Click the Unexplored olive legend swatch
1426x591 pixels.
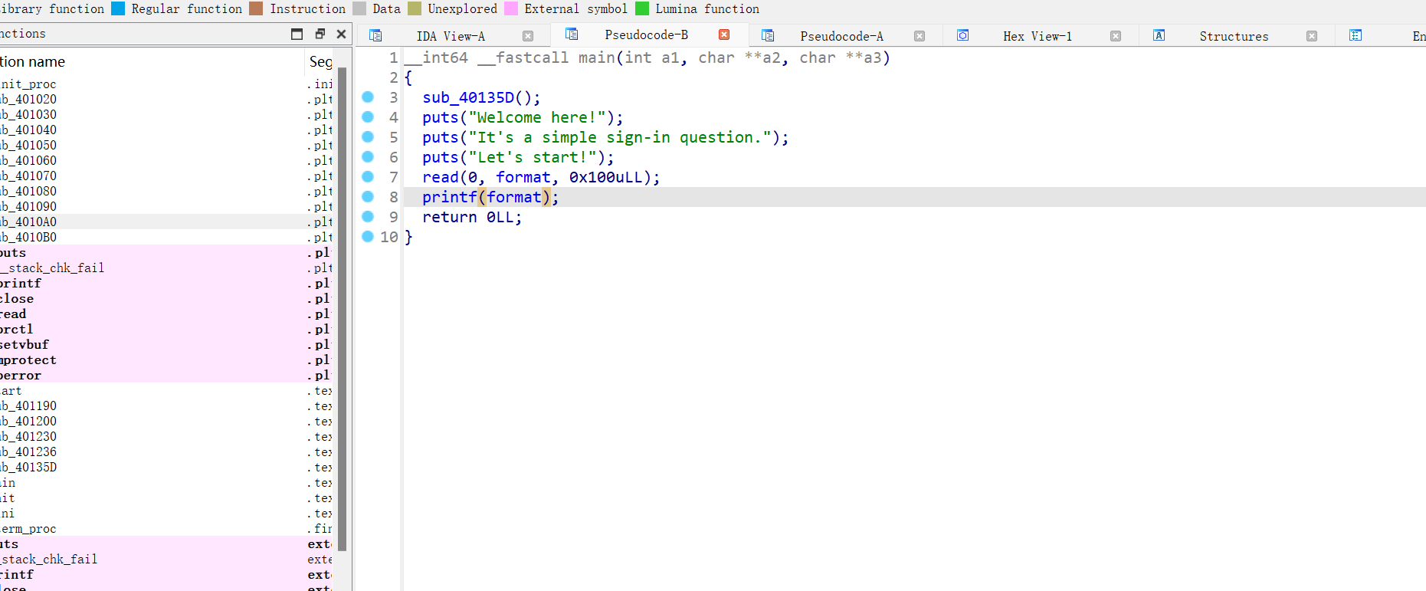415,8
